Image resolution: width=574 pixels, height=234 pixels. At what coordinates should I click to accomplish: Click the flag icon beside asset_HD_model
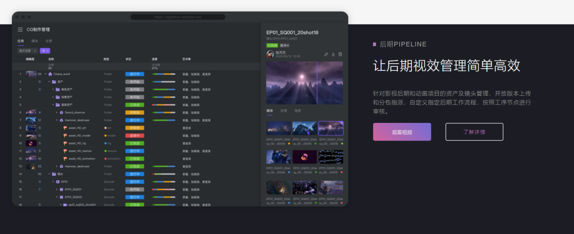pyautogui.click(x=65, y=136)
